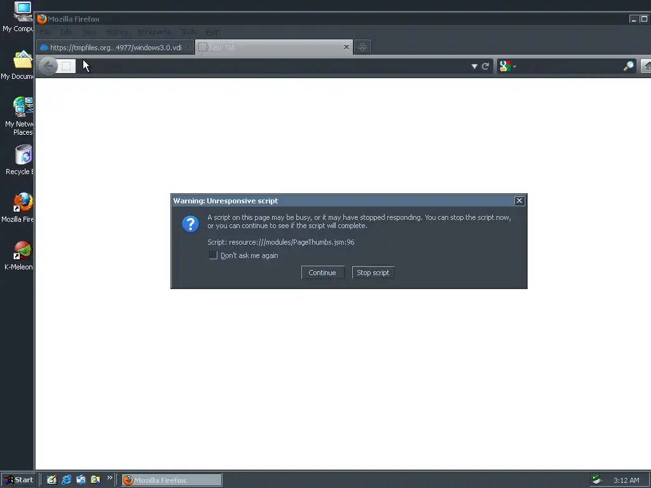The height and width of the screenshot is (488, 651).
Task: Open a new tab with the plus button
Action: (362, 47)
